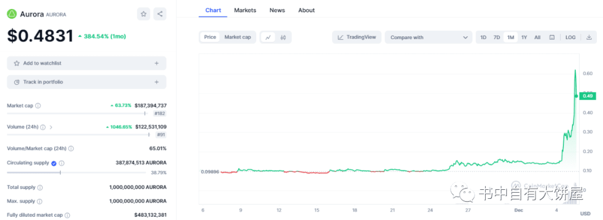Show Fully diluted market cap info icon

click(68, 216)
